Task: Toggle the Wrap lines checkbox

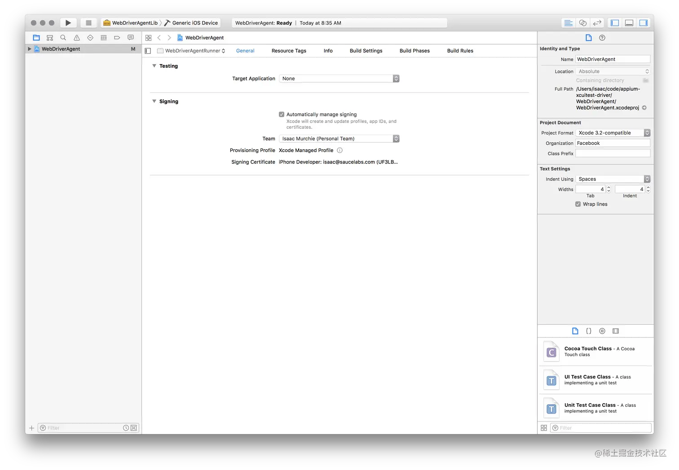Action: tap(578, 204)
